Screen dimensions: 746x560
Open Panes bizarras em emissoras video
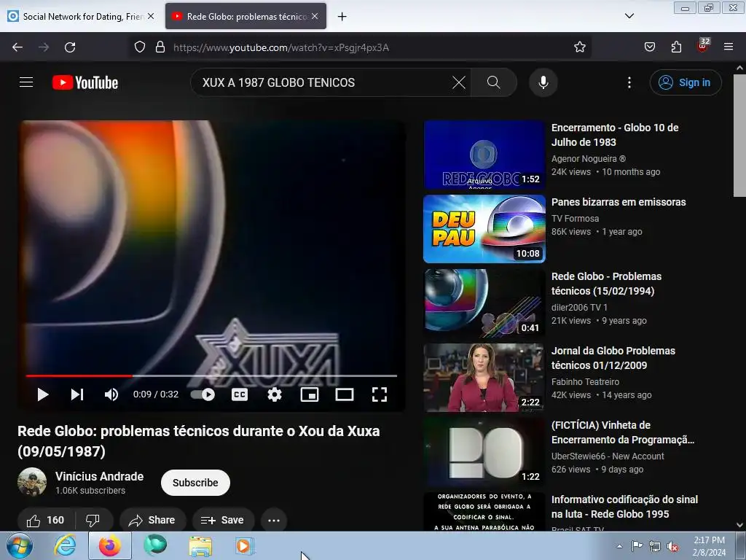(x=619, y=202)
